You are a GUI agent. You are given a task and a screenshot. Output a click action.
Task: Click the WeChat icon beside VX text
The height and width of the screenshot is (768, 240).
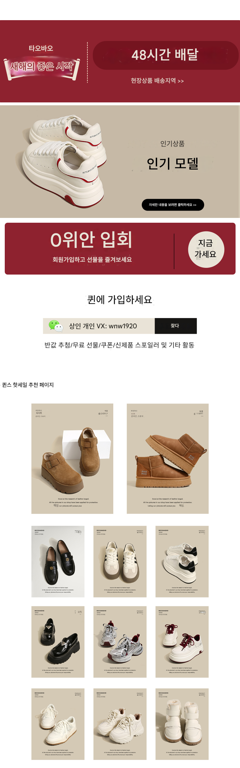tap(56, 326)
